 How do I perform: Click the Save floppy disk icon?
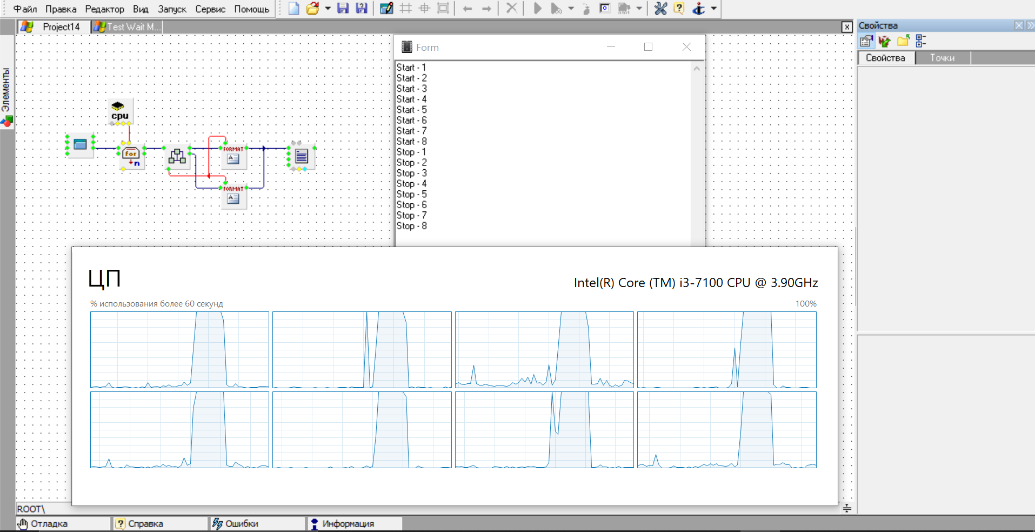[x=343, y=9]
